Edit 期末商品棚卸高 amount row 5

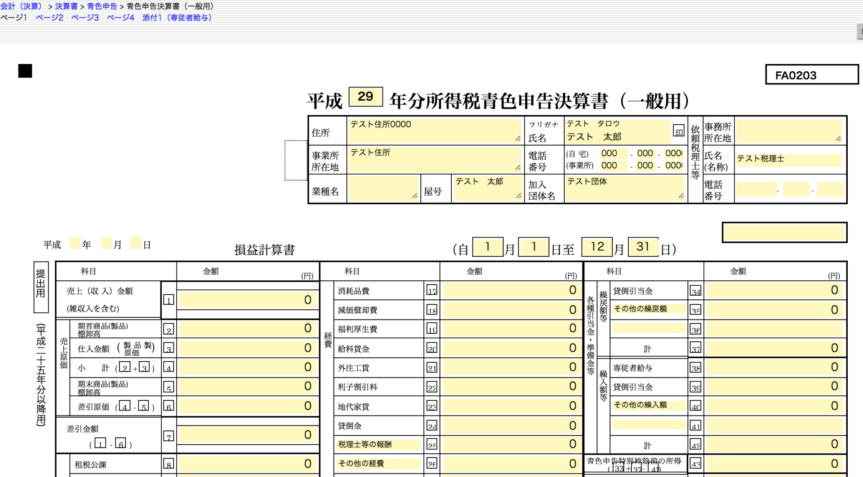click(x=248, y=386)
